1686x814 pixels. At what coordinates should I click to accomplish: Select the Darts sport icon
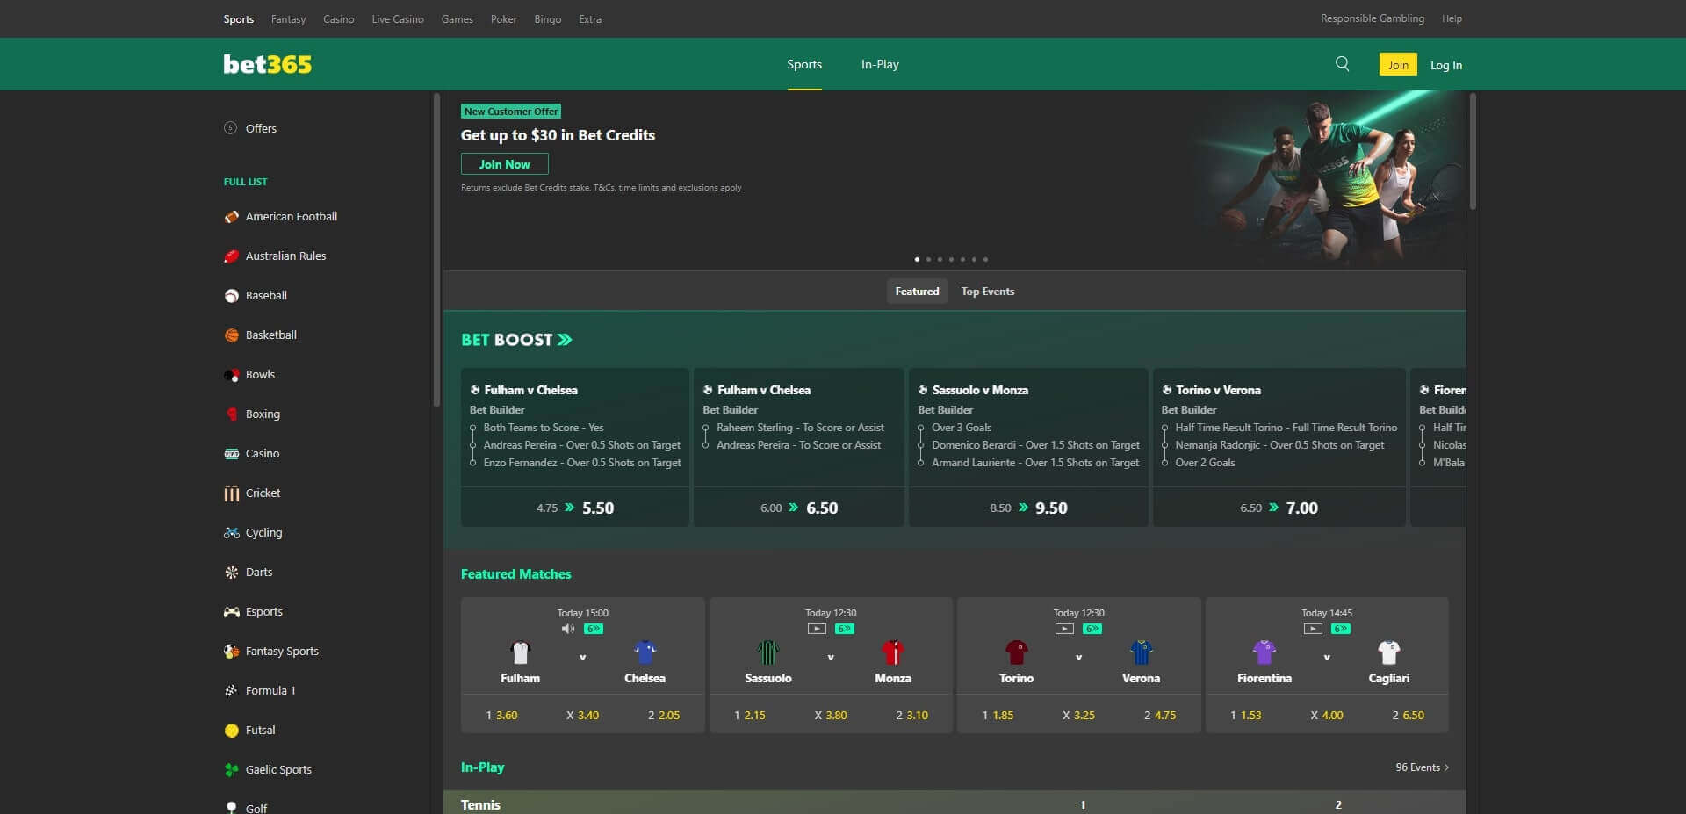(231, 572)
